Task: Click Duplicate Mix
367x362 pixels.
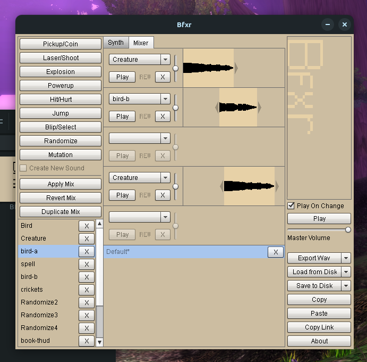Action: [61, 212]
